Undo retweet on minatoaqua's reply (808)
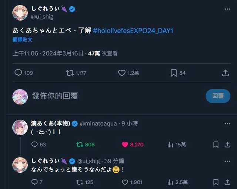237x189 pixels. (79, 145)
